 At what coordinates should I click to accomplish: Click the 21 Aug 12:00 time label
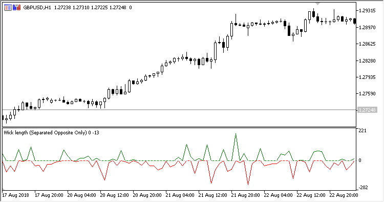click(x=213, y=195)
